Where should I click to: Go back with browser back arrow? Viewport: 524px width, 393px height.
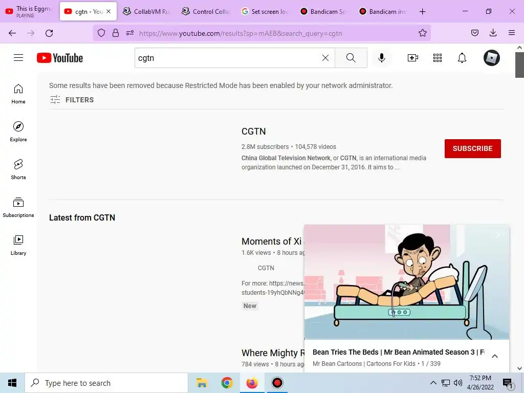[x=12, y=33]
